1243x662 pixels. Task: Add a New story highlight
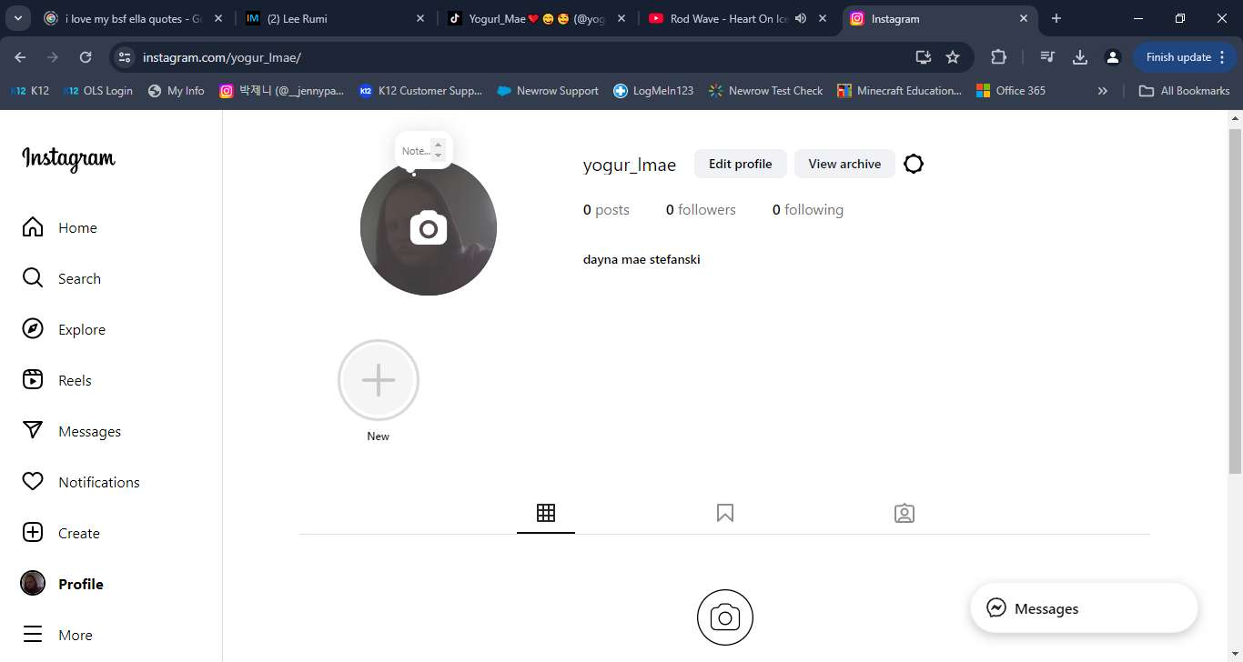[379, 380]
